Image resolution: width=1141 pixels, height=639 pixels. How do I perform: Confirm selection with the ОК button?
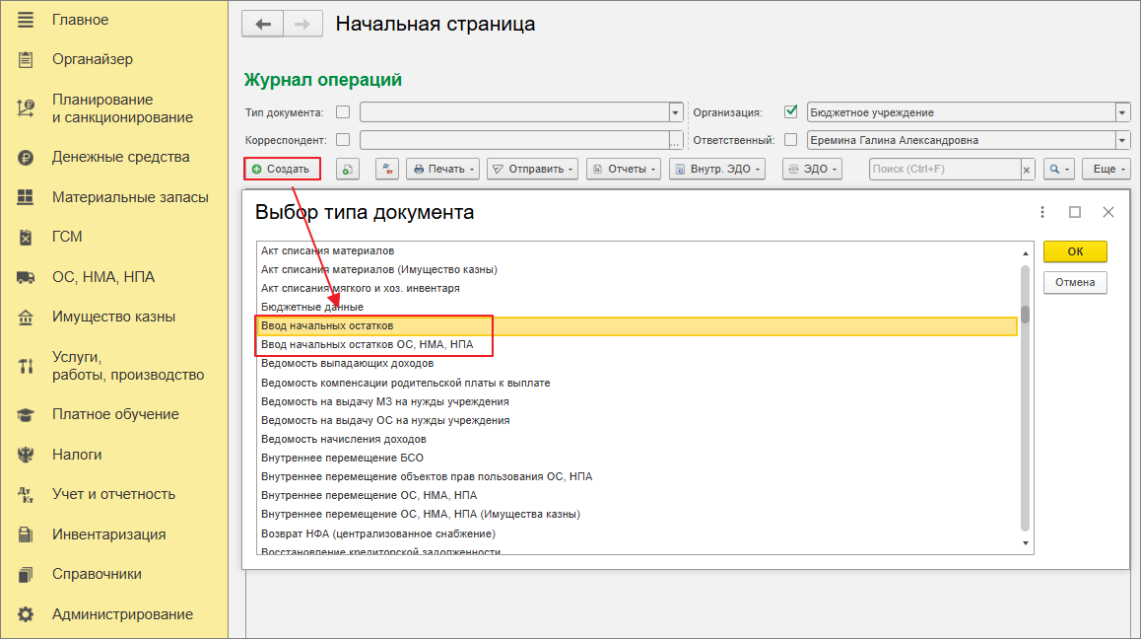pyautogui.click(x=1075, y=251)
